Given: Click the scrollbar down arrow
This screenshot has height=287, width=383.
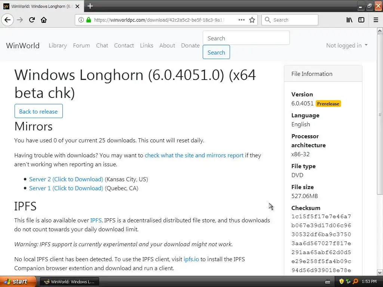Looking at the screenshot, I should pyautogui.click(x=380, y=272).
